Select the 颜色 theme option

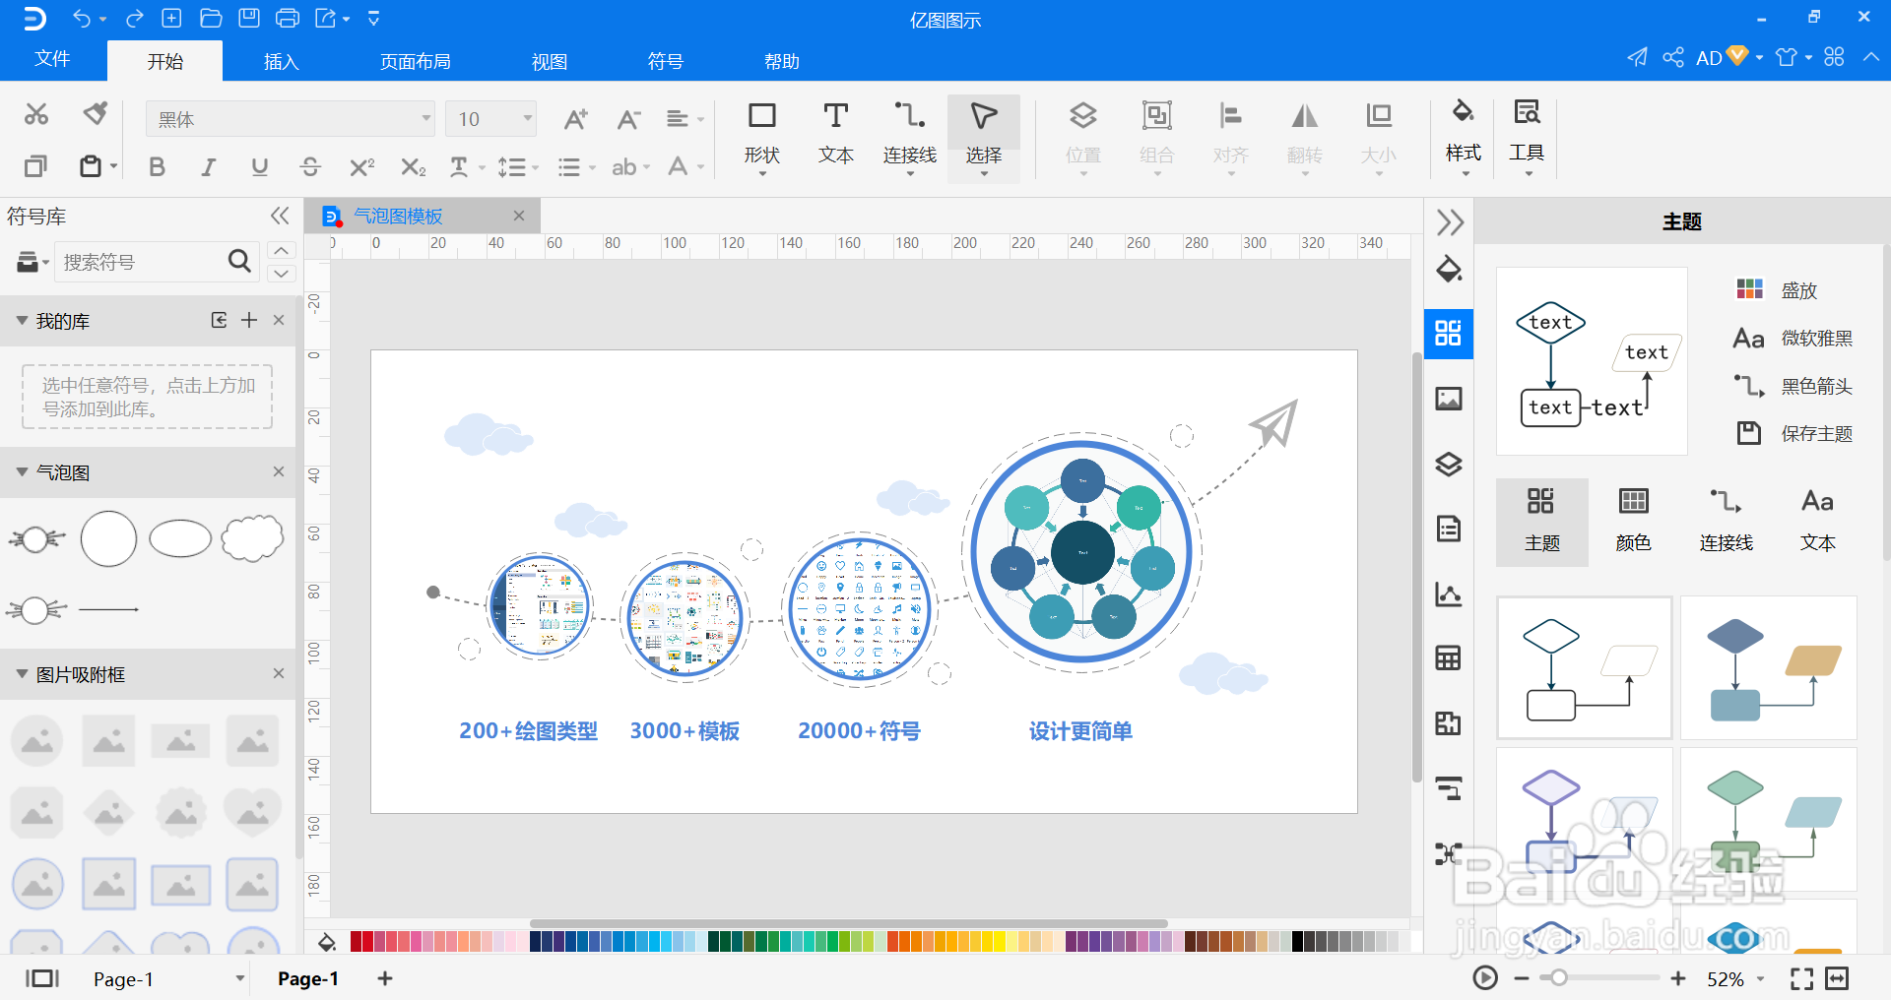1634,522
